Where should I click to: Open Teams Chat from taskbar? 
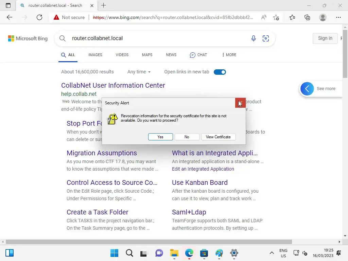click(159, 253)
